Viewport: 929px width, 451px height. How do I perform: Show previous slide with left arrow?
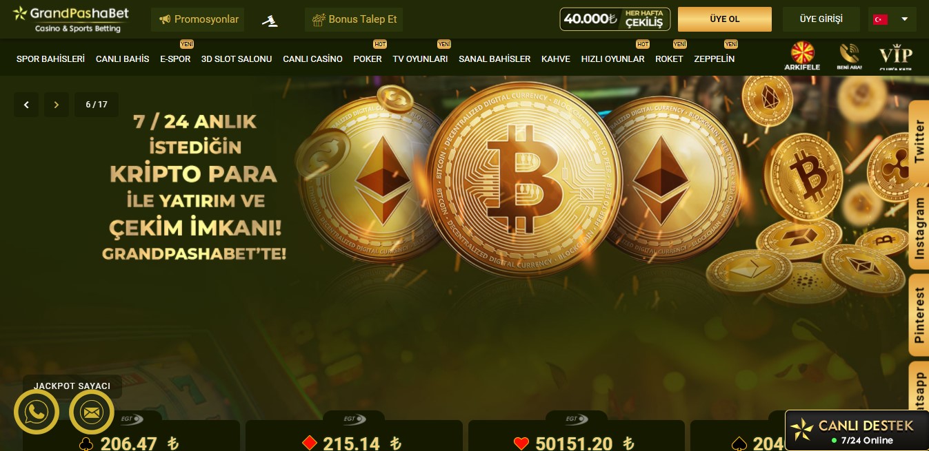coord(26,105)
